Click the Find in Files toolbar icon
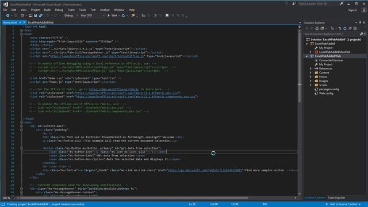Image resolution: width=368 pixels, height=207 pixels. point(133,16)
